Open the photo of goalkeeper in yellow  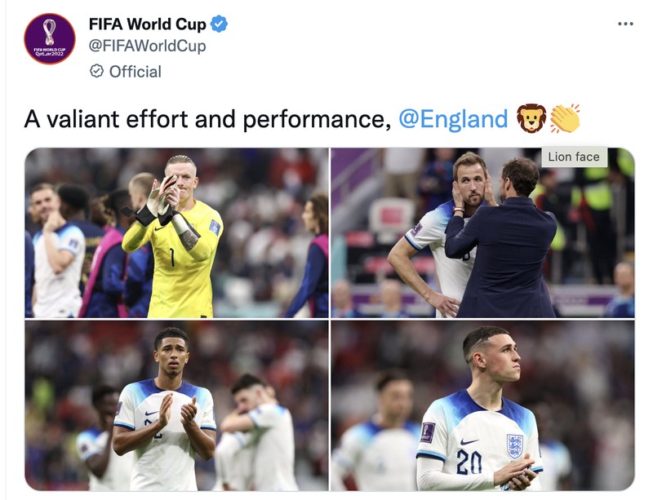pos(176,232)
